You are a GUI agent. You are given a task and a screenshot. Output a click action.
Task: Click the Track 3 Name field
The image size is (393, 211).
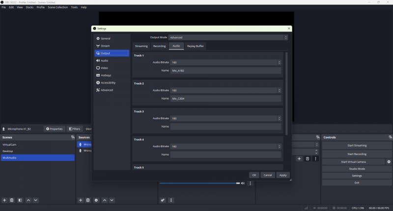click(x=225, y=127)
